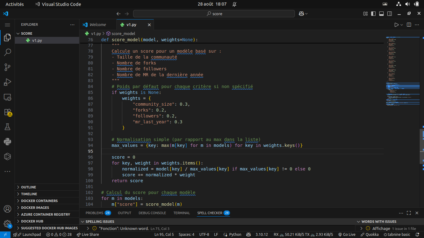Open the hamburger application menu

tap(7, 25)
